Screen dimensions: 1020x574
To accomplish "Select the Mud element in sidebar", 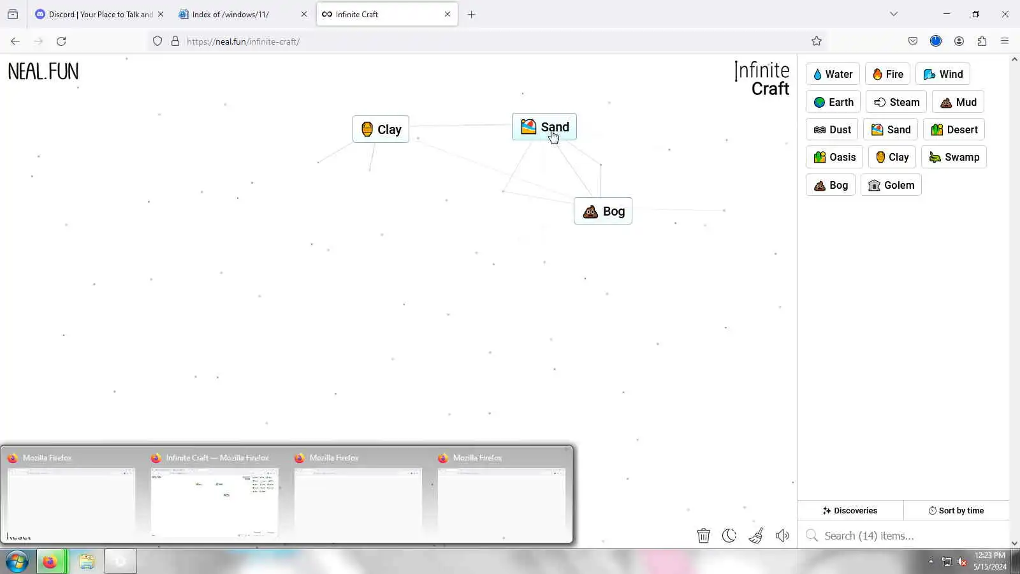I will [958, 102].
